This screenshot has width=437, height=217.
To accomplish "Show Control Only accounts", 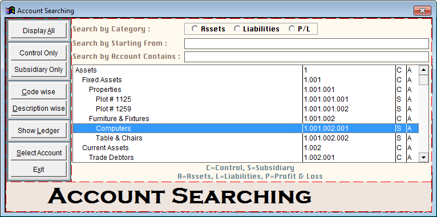I will [38, 53].
